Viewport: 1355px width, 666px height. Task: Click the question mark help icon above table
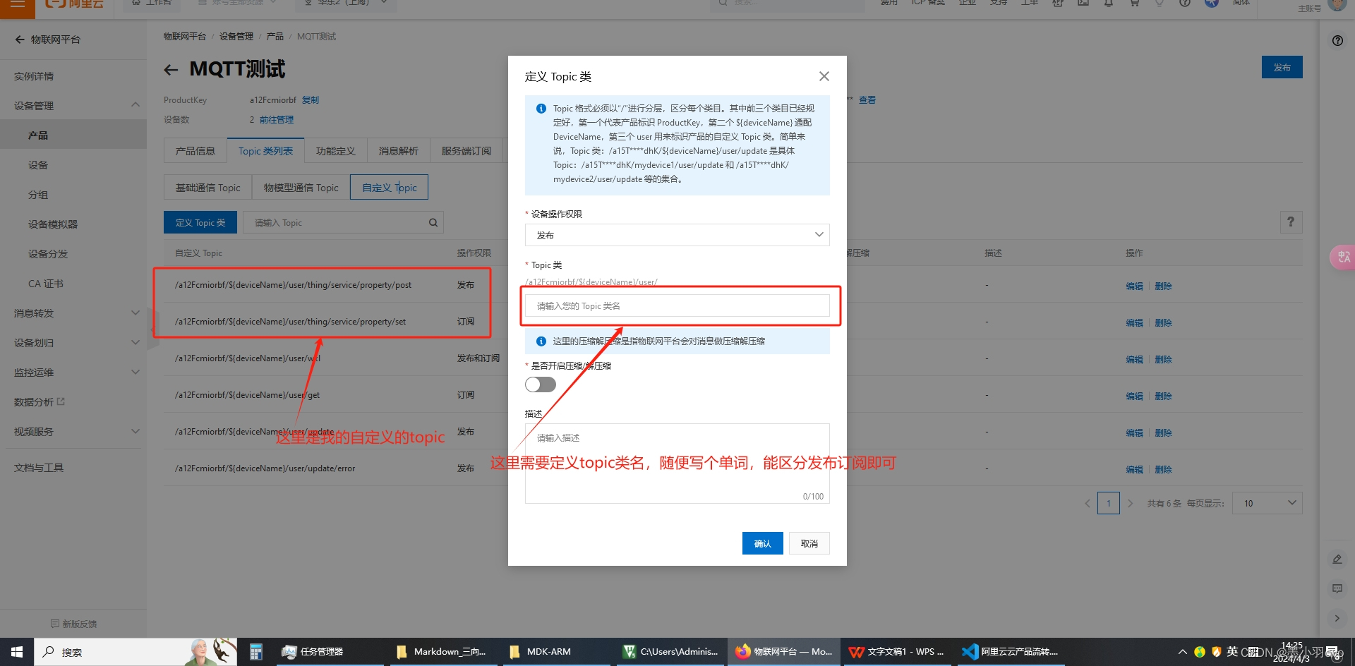[1291, 222]
